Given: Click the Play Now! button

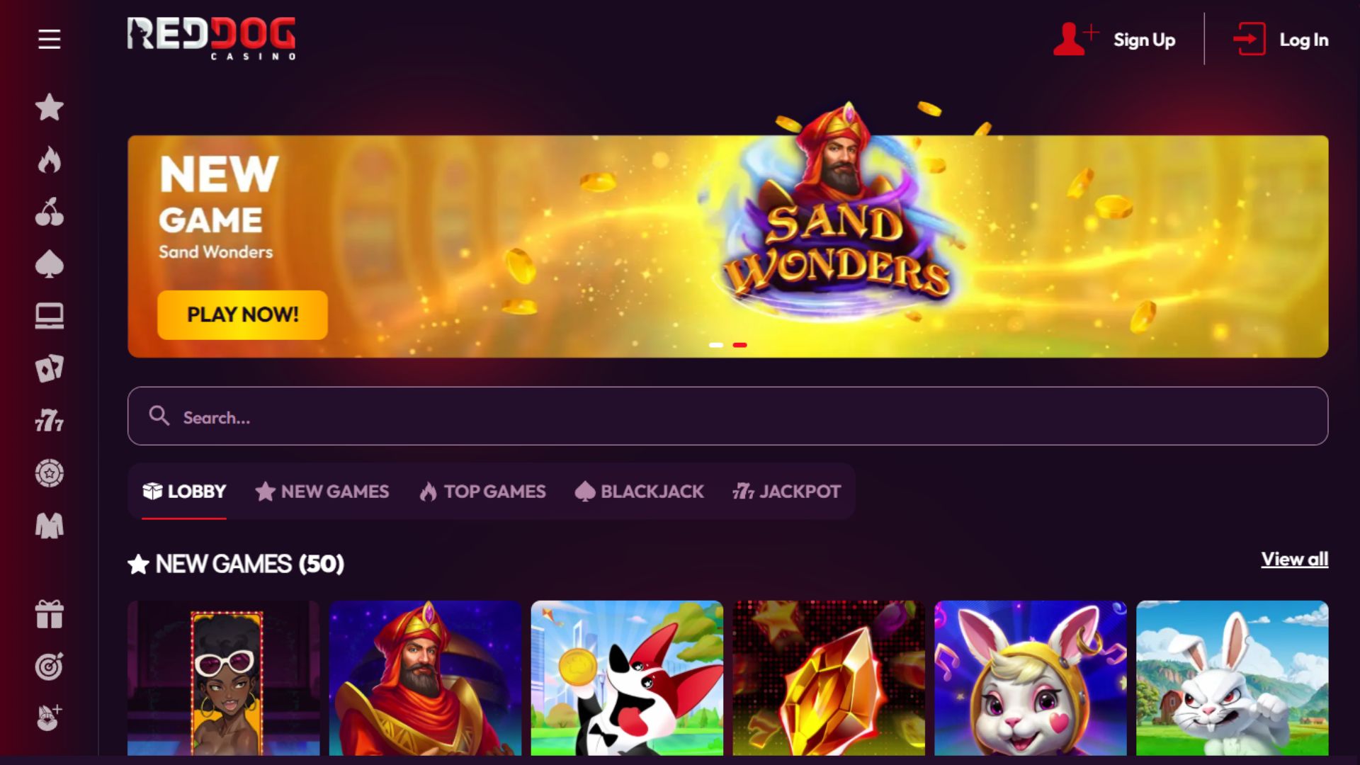Looking at the screenshot, I should [x=242, y=314].
